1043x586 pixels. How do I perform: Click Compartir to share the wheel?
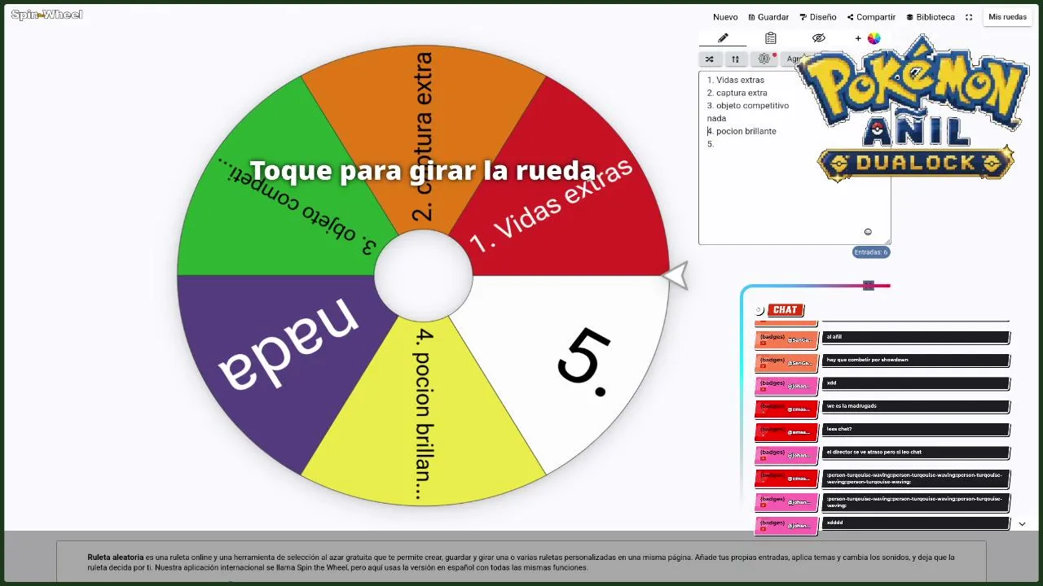(x=871, y=17)
